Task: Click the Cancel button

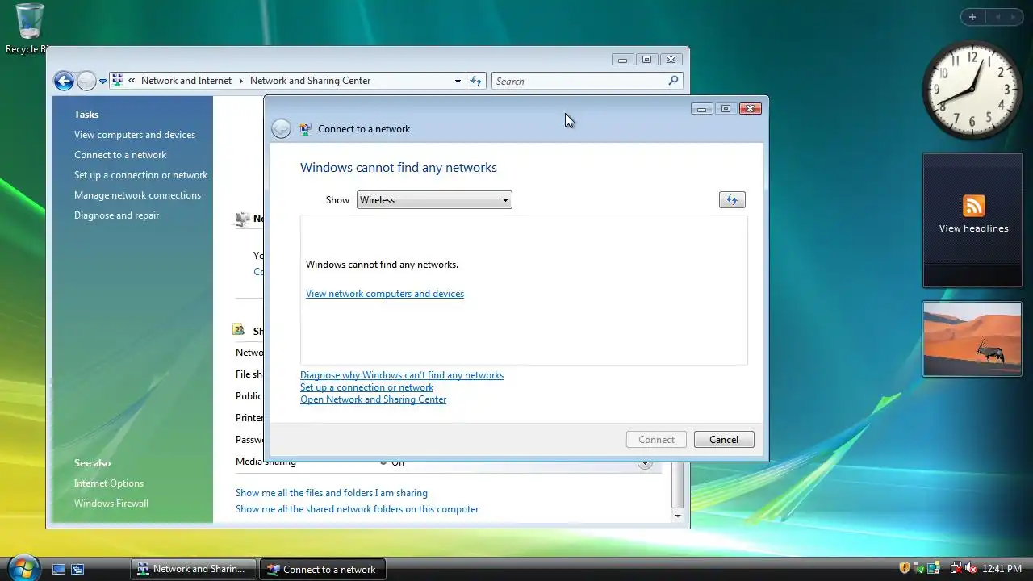Action: pyautogui.click(x=724, y=440)
